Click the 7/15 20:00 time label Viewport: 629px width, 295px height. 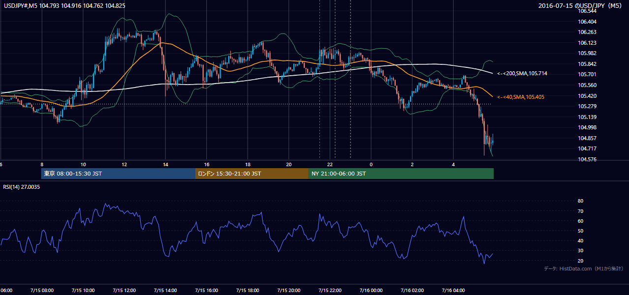[x=289, y=290]
